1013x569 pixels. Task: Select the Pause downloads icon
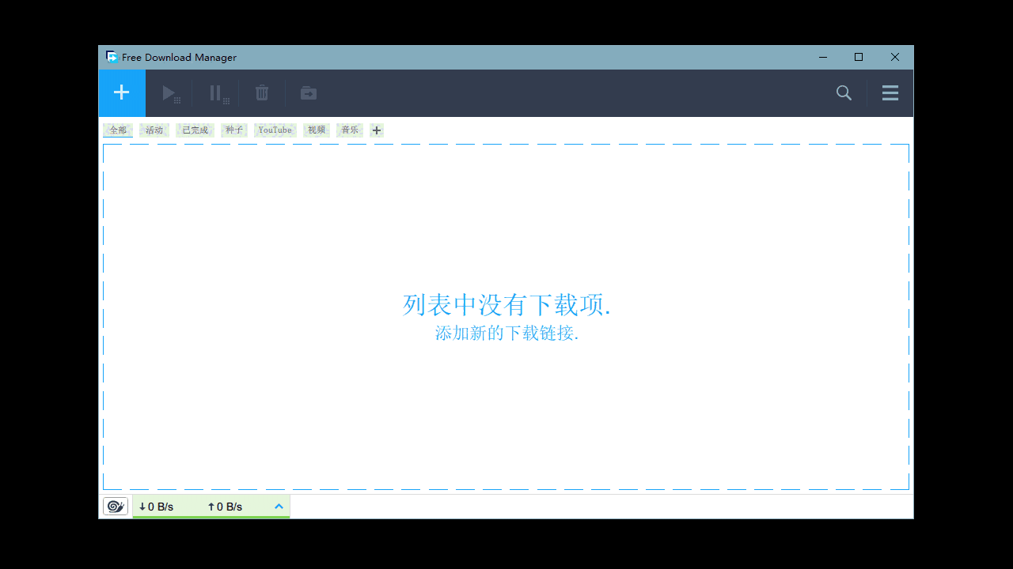[x=217, y=92]
